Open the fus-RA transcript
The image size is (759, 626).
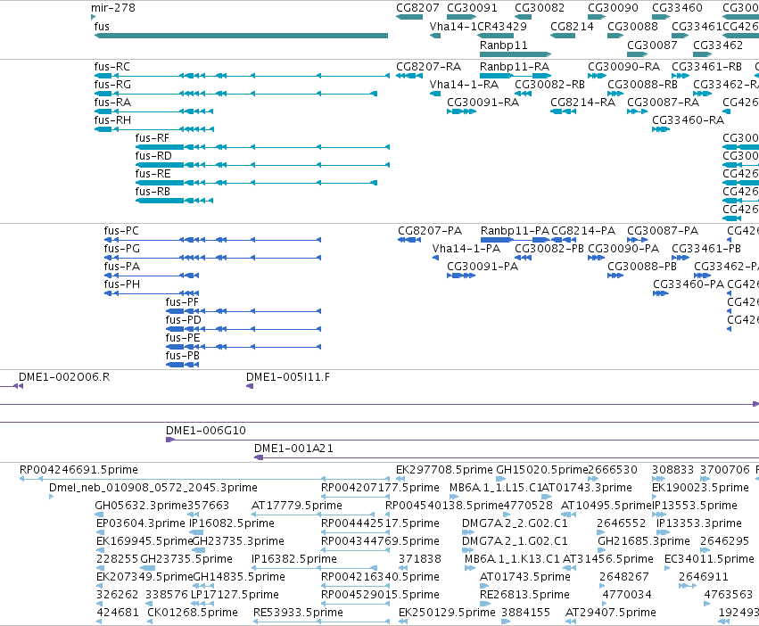click(154, 111)
